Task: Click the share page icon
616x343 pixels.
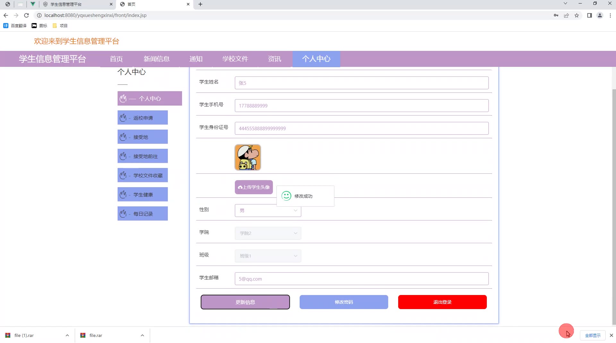Action: coord(566,15)
